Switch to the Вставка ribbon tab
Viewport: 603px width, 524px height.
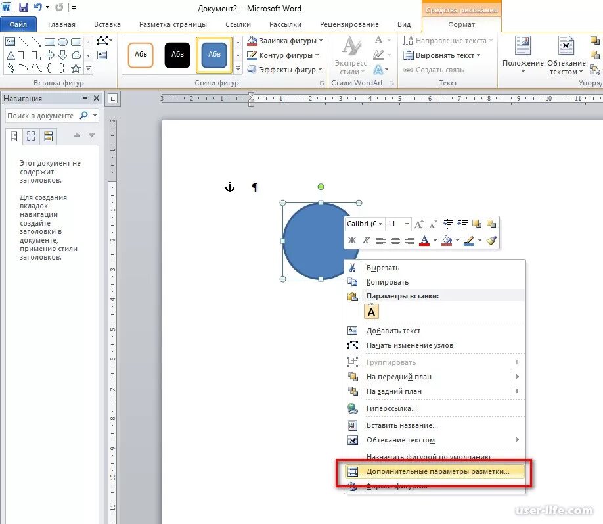(x=107, y=24)
